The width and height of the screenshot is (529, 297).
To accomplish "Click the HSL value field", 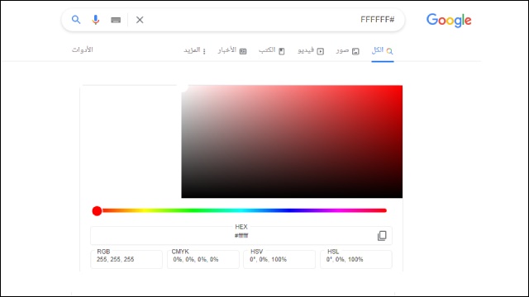I will click(x=356, y=259).
